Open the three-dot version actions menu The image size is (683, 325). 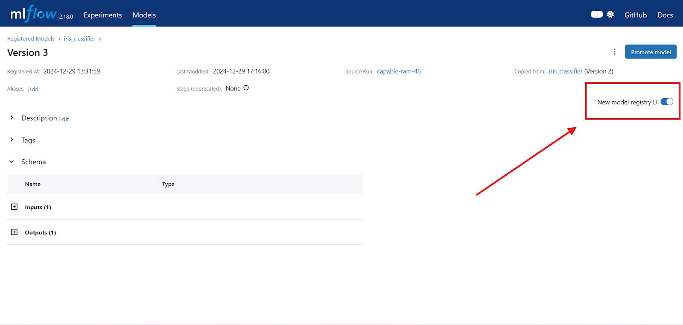(x=614, y=52)
